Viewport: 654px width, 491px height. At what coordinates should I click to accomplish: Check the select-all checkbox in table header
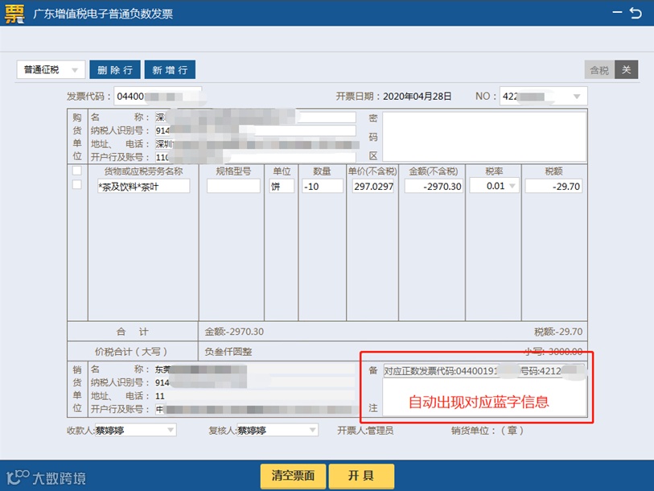(77, 171)
